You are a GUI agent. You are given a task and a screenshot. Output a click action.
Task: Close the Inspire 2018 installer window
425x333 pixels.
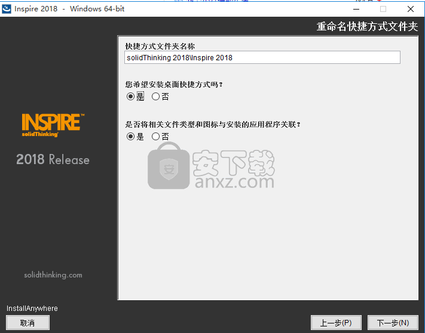(x=411, y=9)
